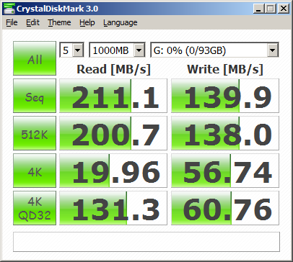Open the 1000MB test size dropdown
The width and height of the screenshot is (293, 262).
139,50
